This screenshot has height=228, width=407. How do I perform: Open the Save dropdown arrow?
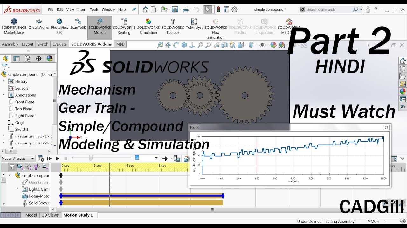(180, 9)
